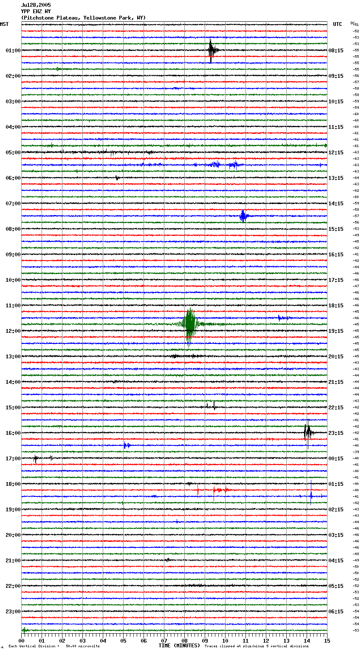Viewport: 361px width, 652px height.
Task: Click the Traces clipped at plus/minus 5 divisions note
Action: (x=257, y=646)
